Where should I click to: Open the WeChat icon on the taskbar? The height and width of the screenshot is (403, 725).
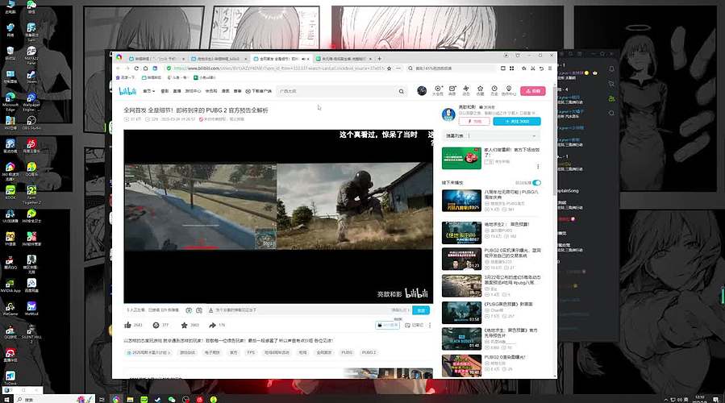click(x=172, y=399)
